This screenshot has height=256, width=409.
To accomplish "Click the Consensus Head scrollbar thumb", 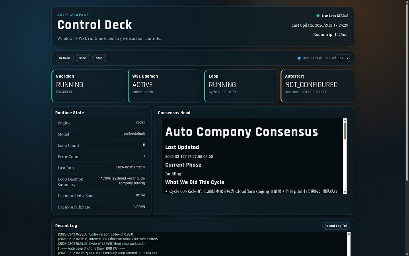I will (345, 131).
